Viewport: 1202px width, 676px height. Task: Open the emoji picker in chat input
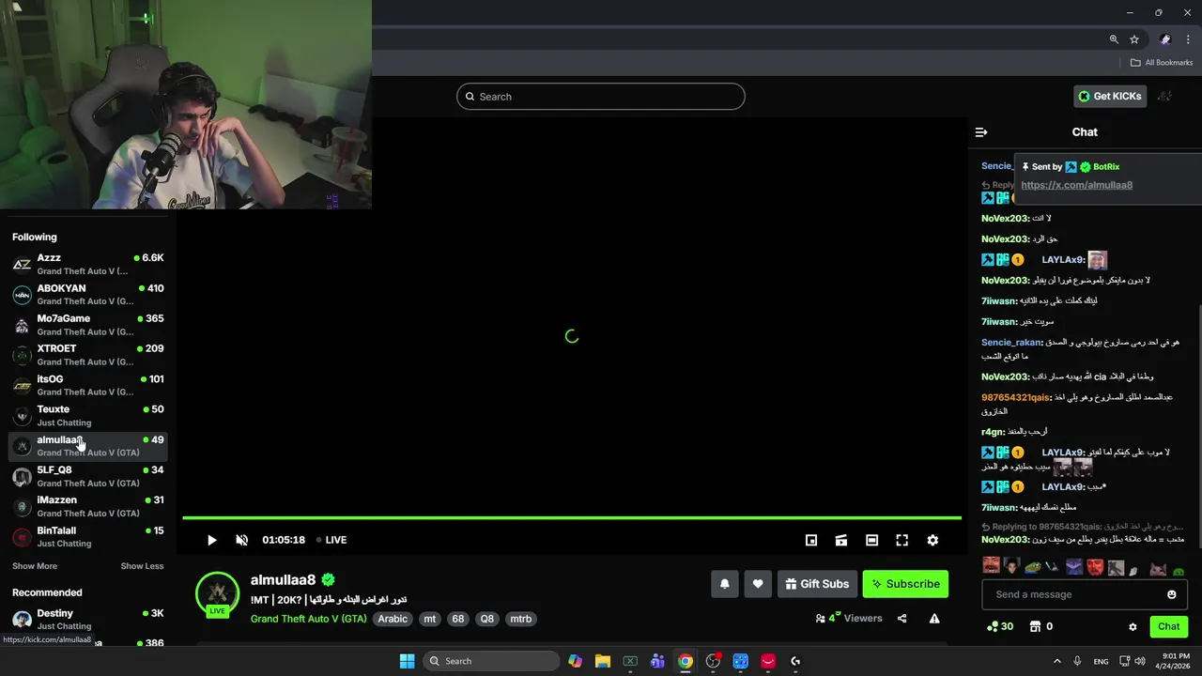coord(1171,594)
